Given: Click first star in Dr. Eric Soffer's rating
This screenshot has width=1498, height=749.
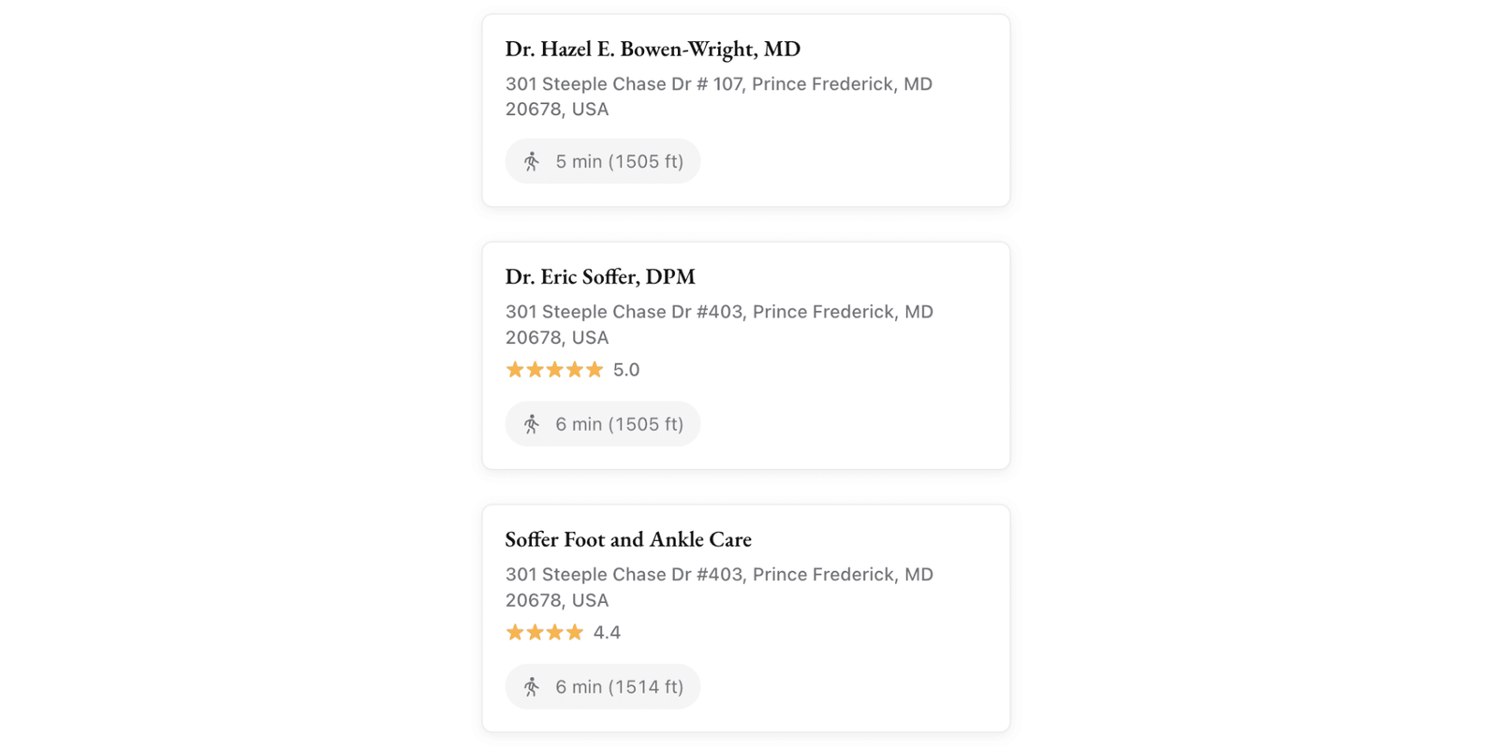Looking at the screenshot, I should tap(515, 370).
